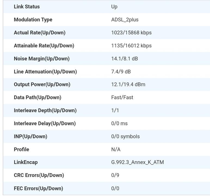Screen dimensions: 210x196
Task: Click the Modulation Type label
Action: point(33,20)
